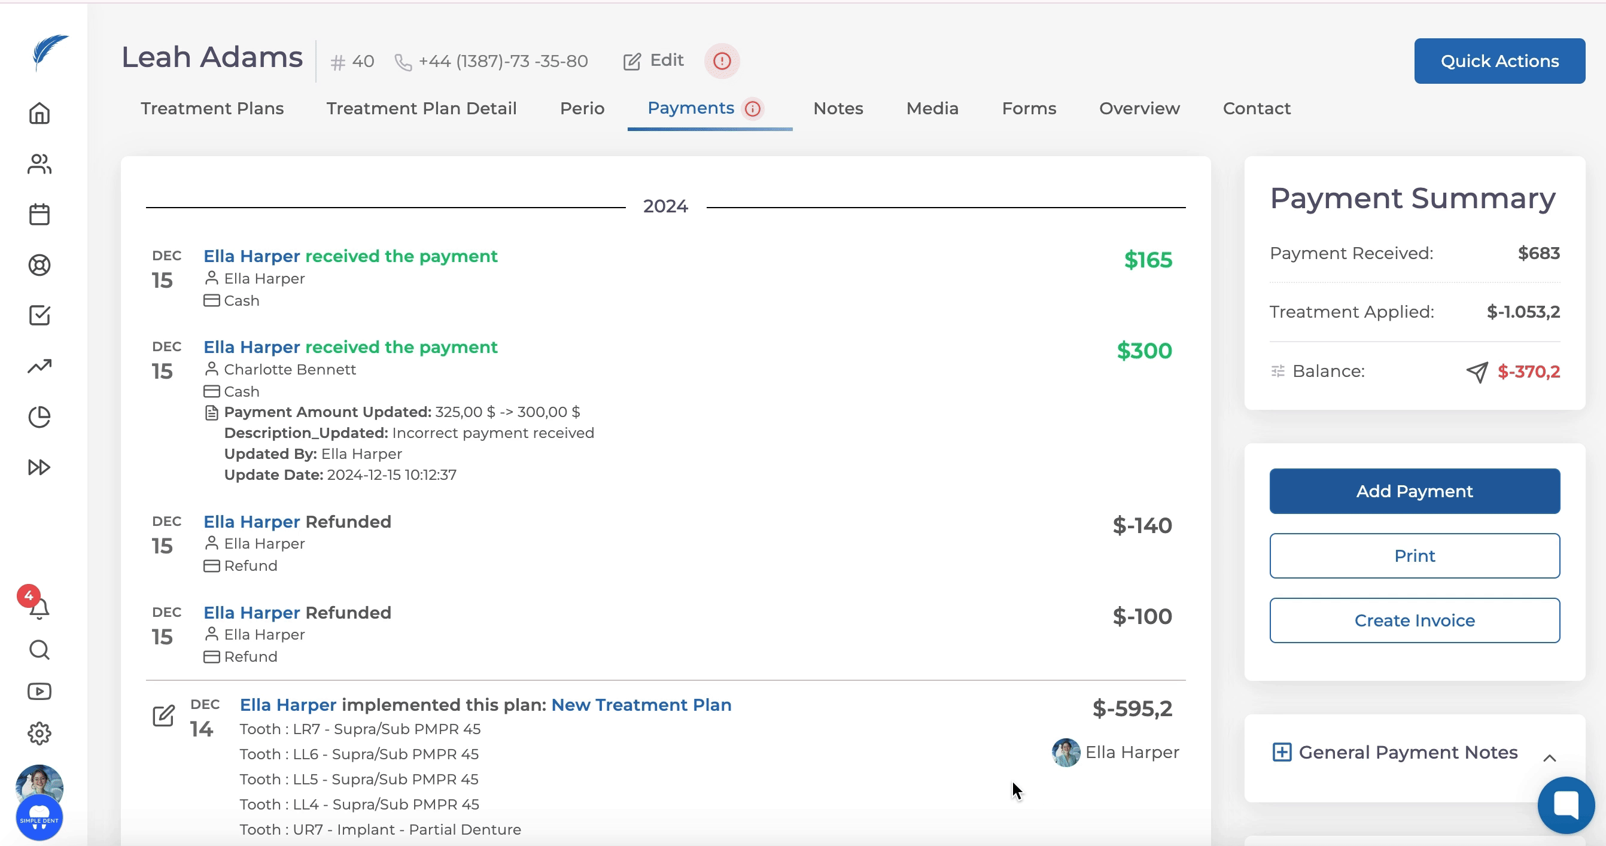Viewport: 1606px width, 846px height.
Task: Add a new general payment note
Action: [x=1281, y=753]
